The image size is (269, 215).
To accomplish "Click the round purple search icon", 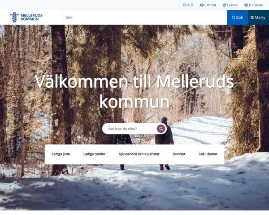I will tap(161, 129).
